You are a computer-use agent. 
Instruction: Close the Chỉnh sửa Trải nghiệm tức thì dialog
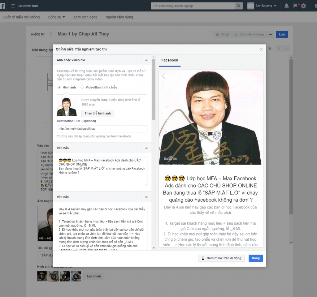pos(261,49)
